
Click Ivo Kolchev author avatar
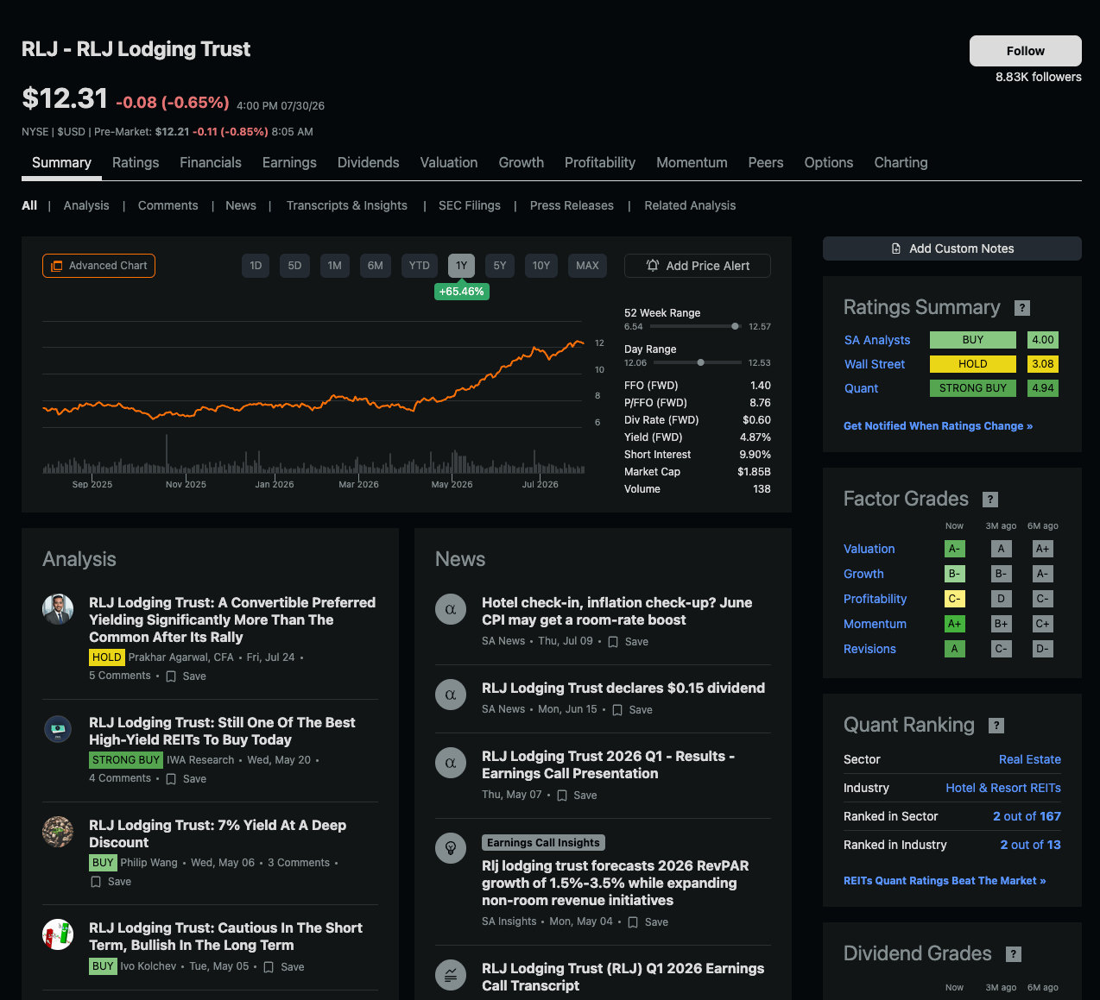pyautogui.click(x=58, y=934)
